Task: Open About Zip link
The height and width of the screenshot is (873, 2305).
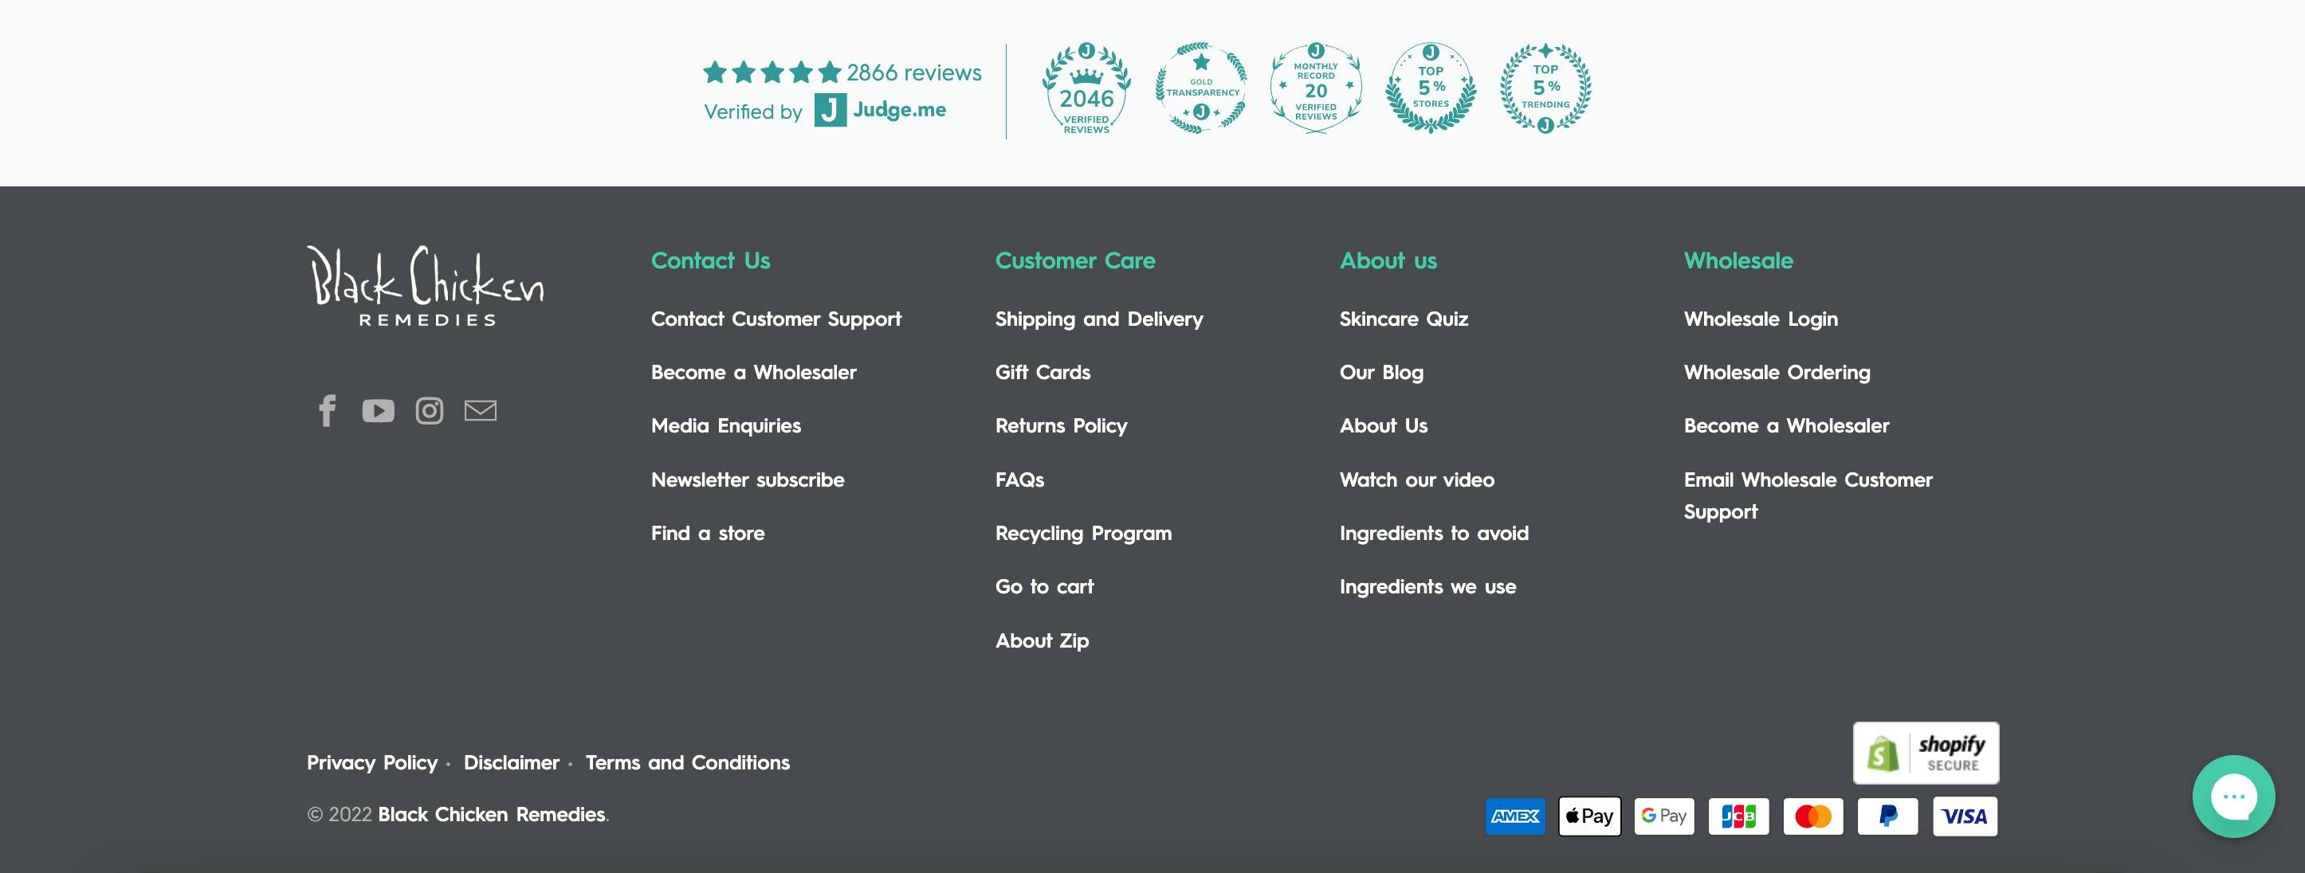Action: 1042,640
